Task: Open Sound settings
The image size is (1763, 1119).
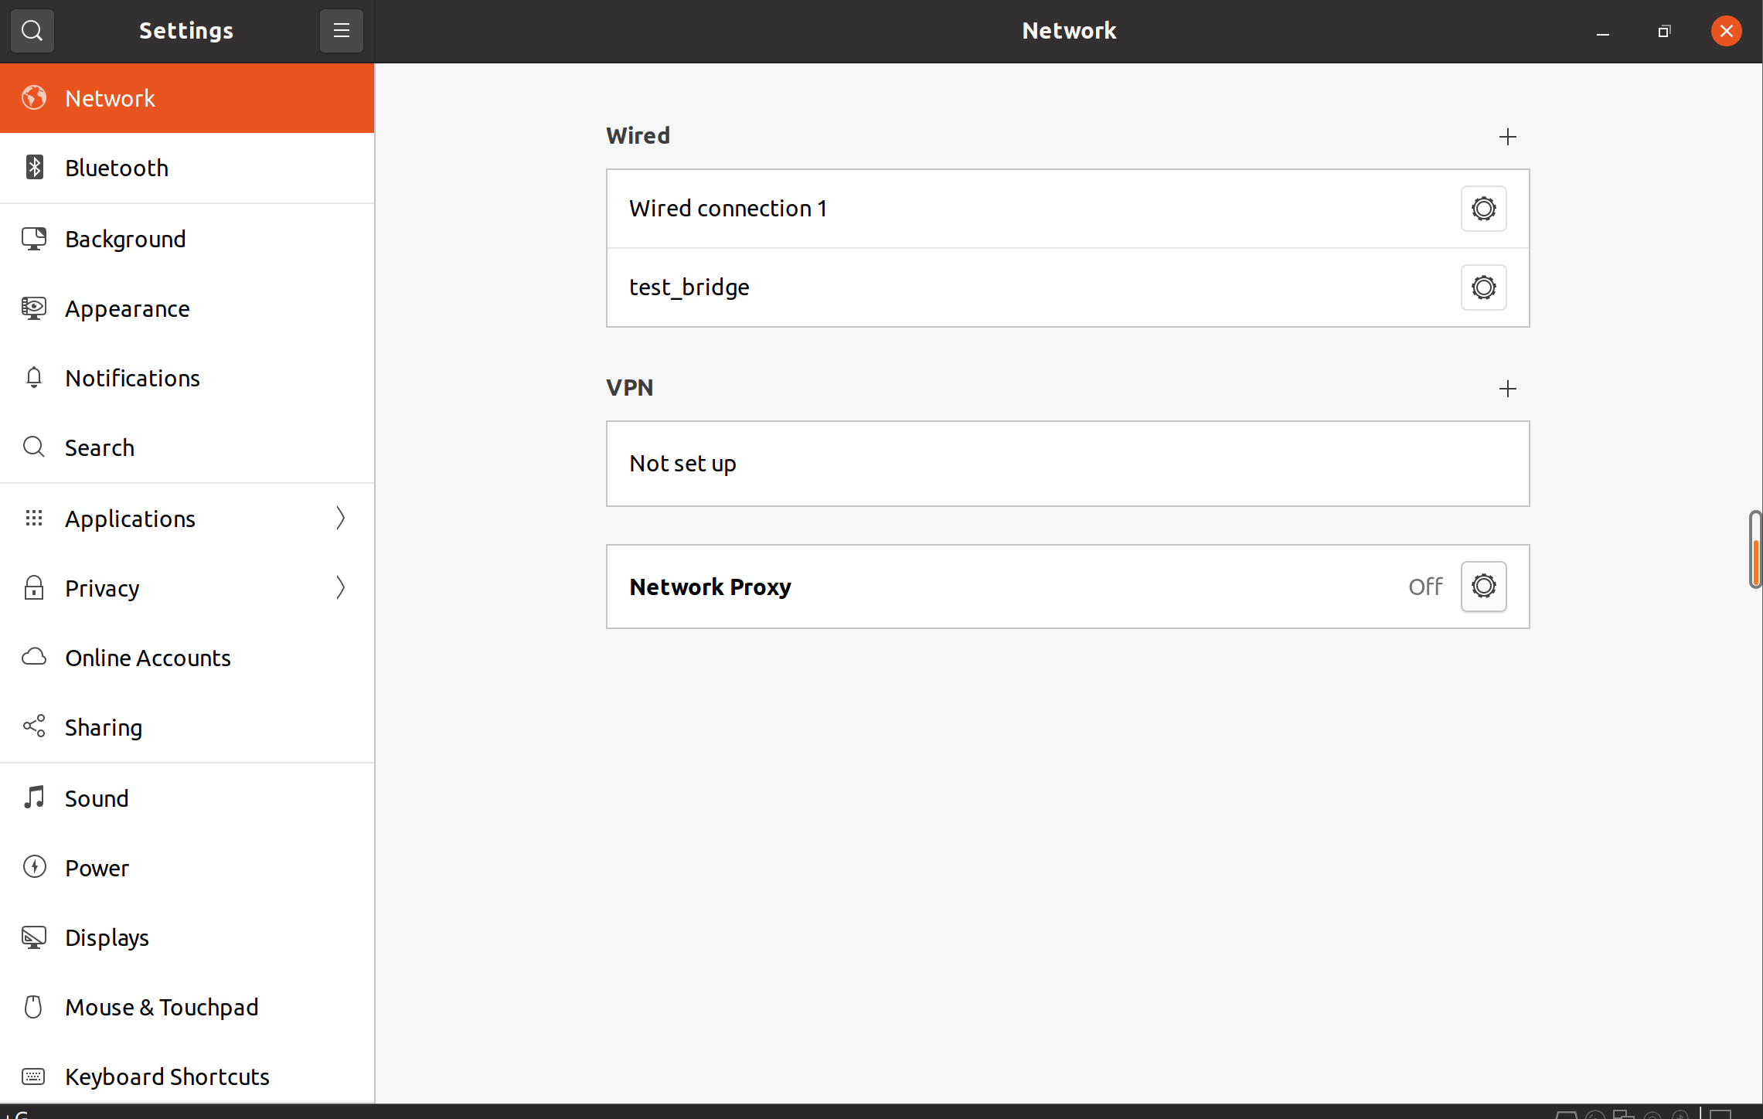Action: (x=97, y=798)
